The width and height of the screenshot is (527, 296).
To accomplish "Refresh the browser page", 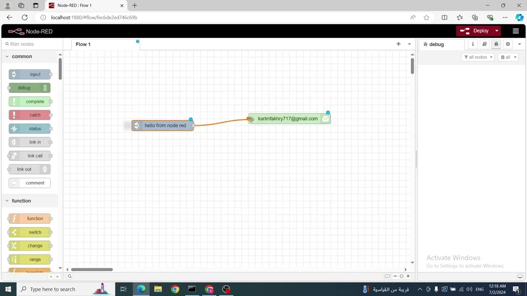I will point(25,17).
